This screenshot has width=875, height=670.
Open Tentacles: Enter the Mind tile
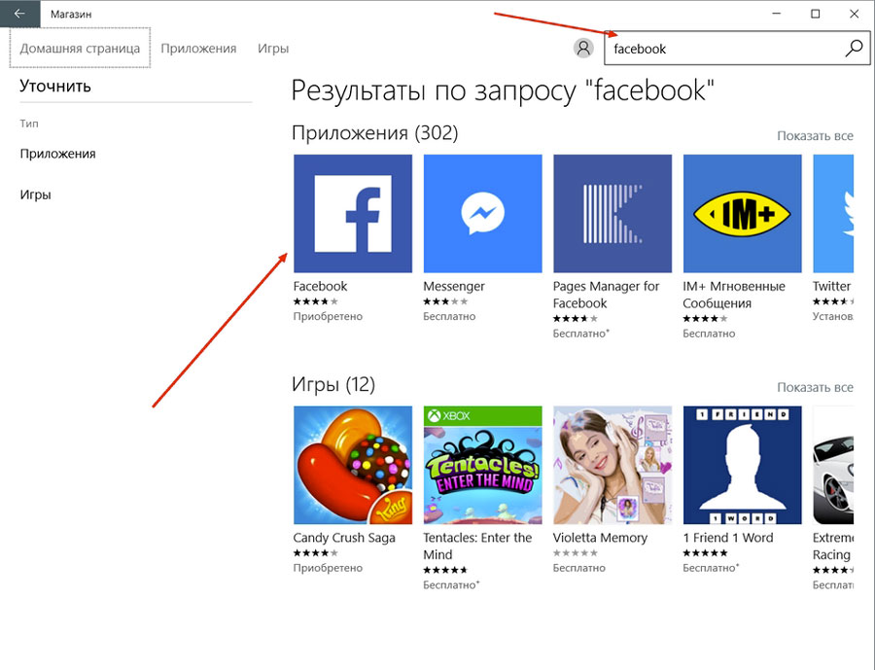(x=482, y=464)
